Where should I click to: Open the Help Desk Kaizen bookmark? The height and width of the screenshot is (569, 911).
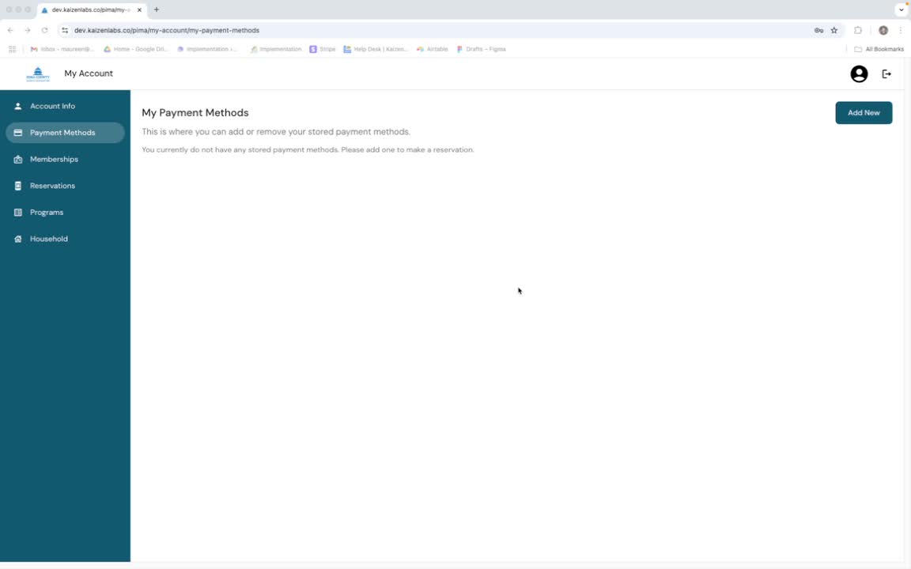(376, 49)
